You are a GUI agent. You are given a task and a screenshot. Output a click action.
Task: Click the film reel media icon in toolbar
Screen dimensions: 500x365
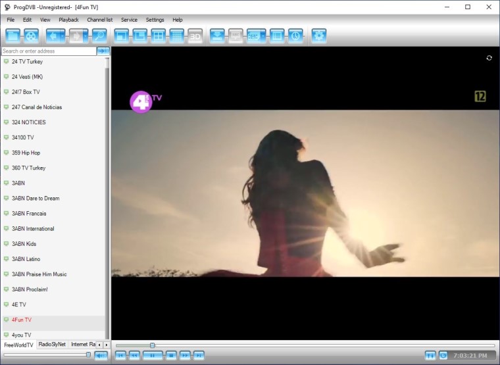[31, 36]
